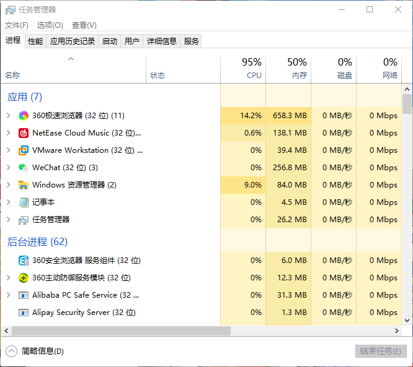Viewport: 413px width, 367px height.
Task: Switch to the 详细信息 tab
Action: pos(161,41)
